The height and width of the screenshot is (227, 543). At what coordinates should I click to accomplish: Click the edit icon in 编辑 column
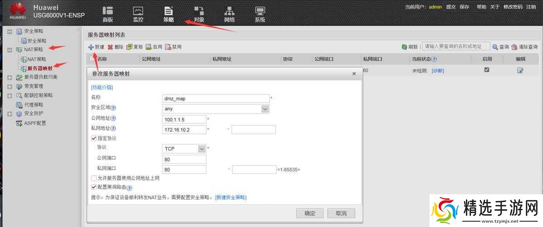coord(520,70)
